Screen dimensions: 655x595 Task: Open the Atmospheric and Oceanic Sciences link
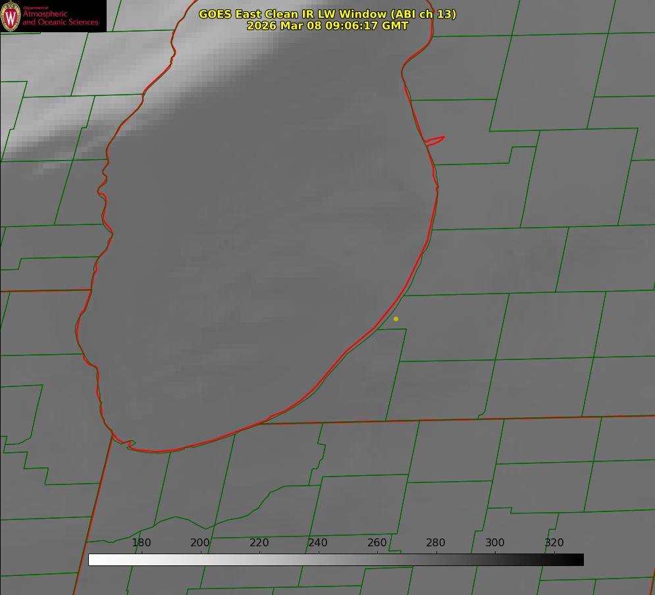point(60,18)
